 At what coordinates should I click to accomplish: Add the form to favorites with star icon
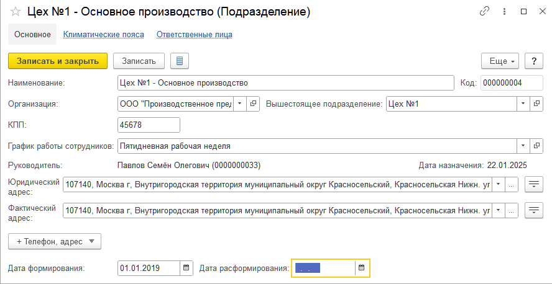pos(16,12)
